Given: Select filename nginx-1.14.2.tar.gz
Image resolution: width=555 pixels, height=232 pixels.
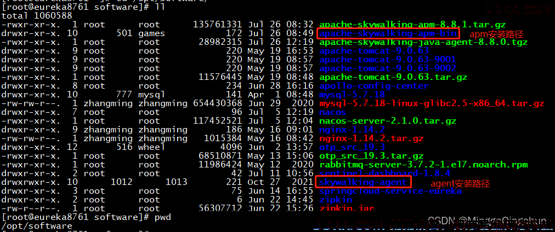Looking at the screenshot, I should [x=371, y=138].
